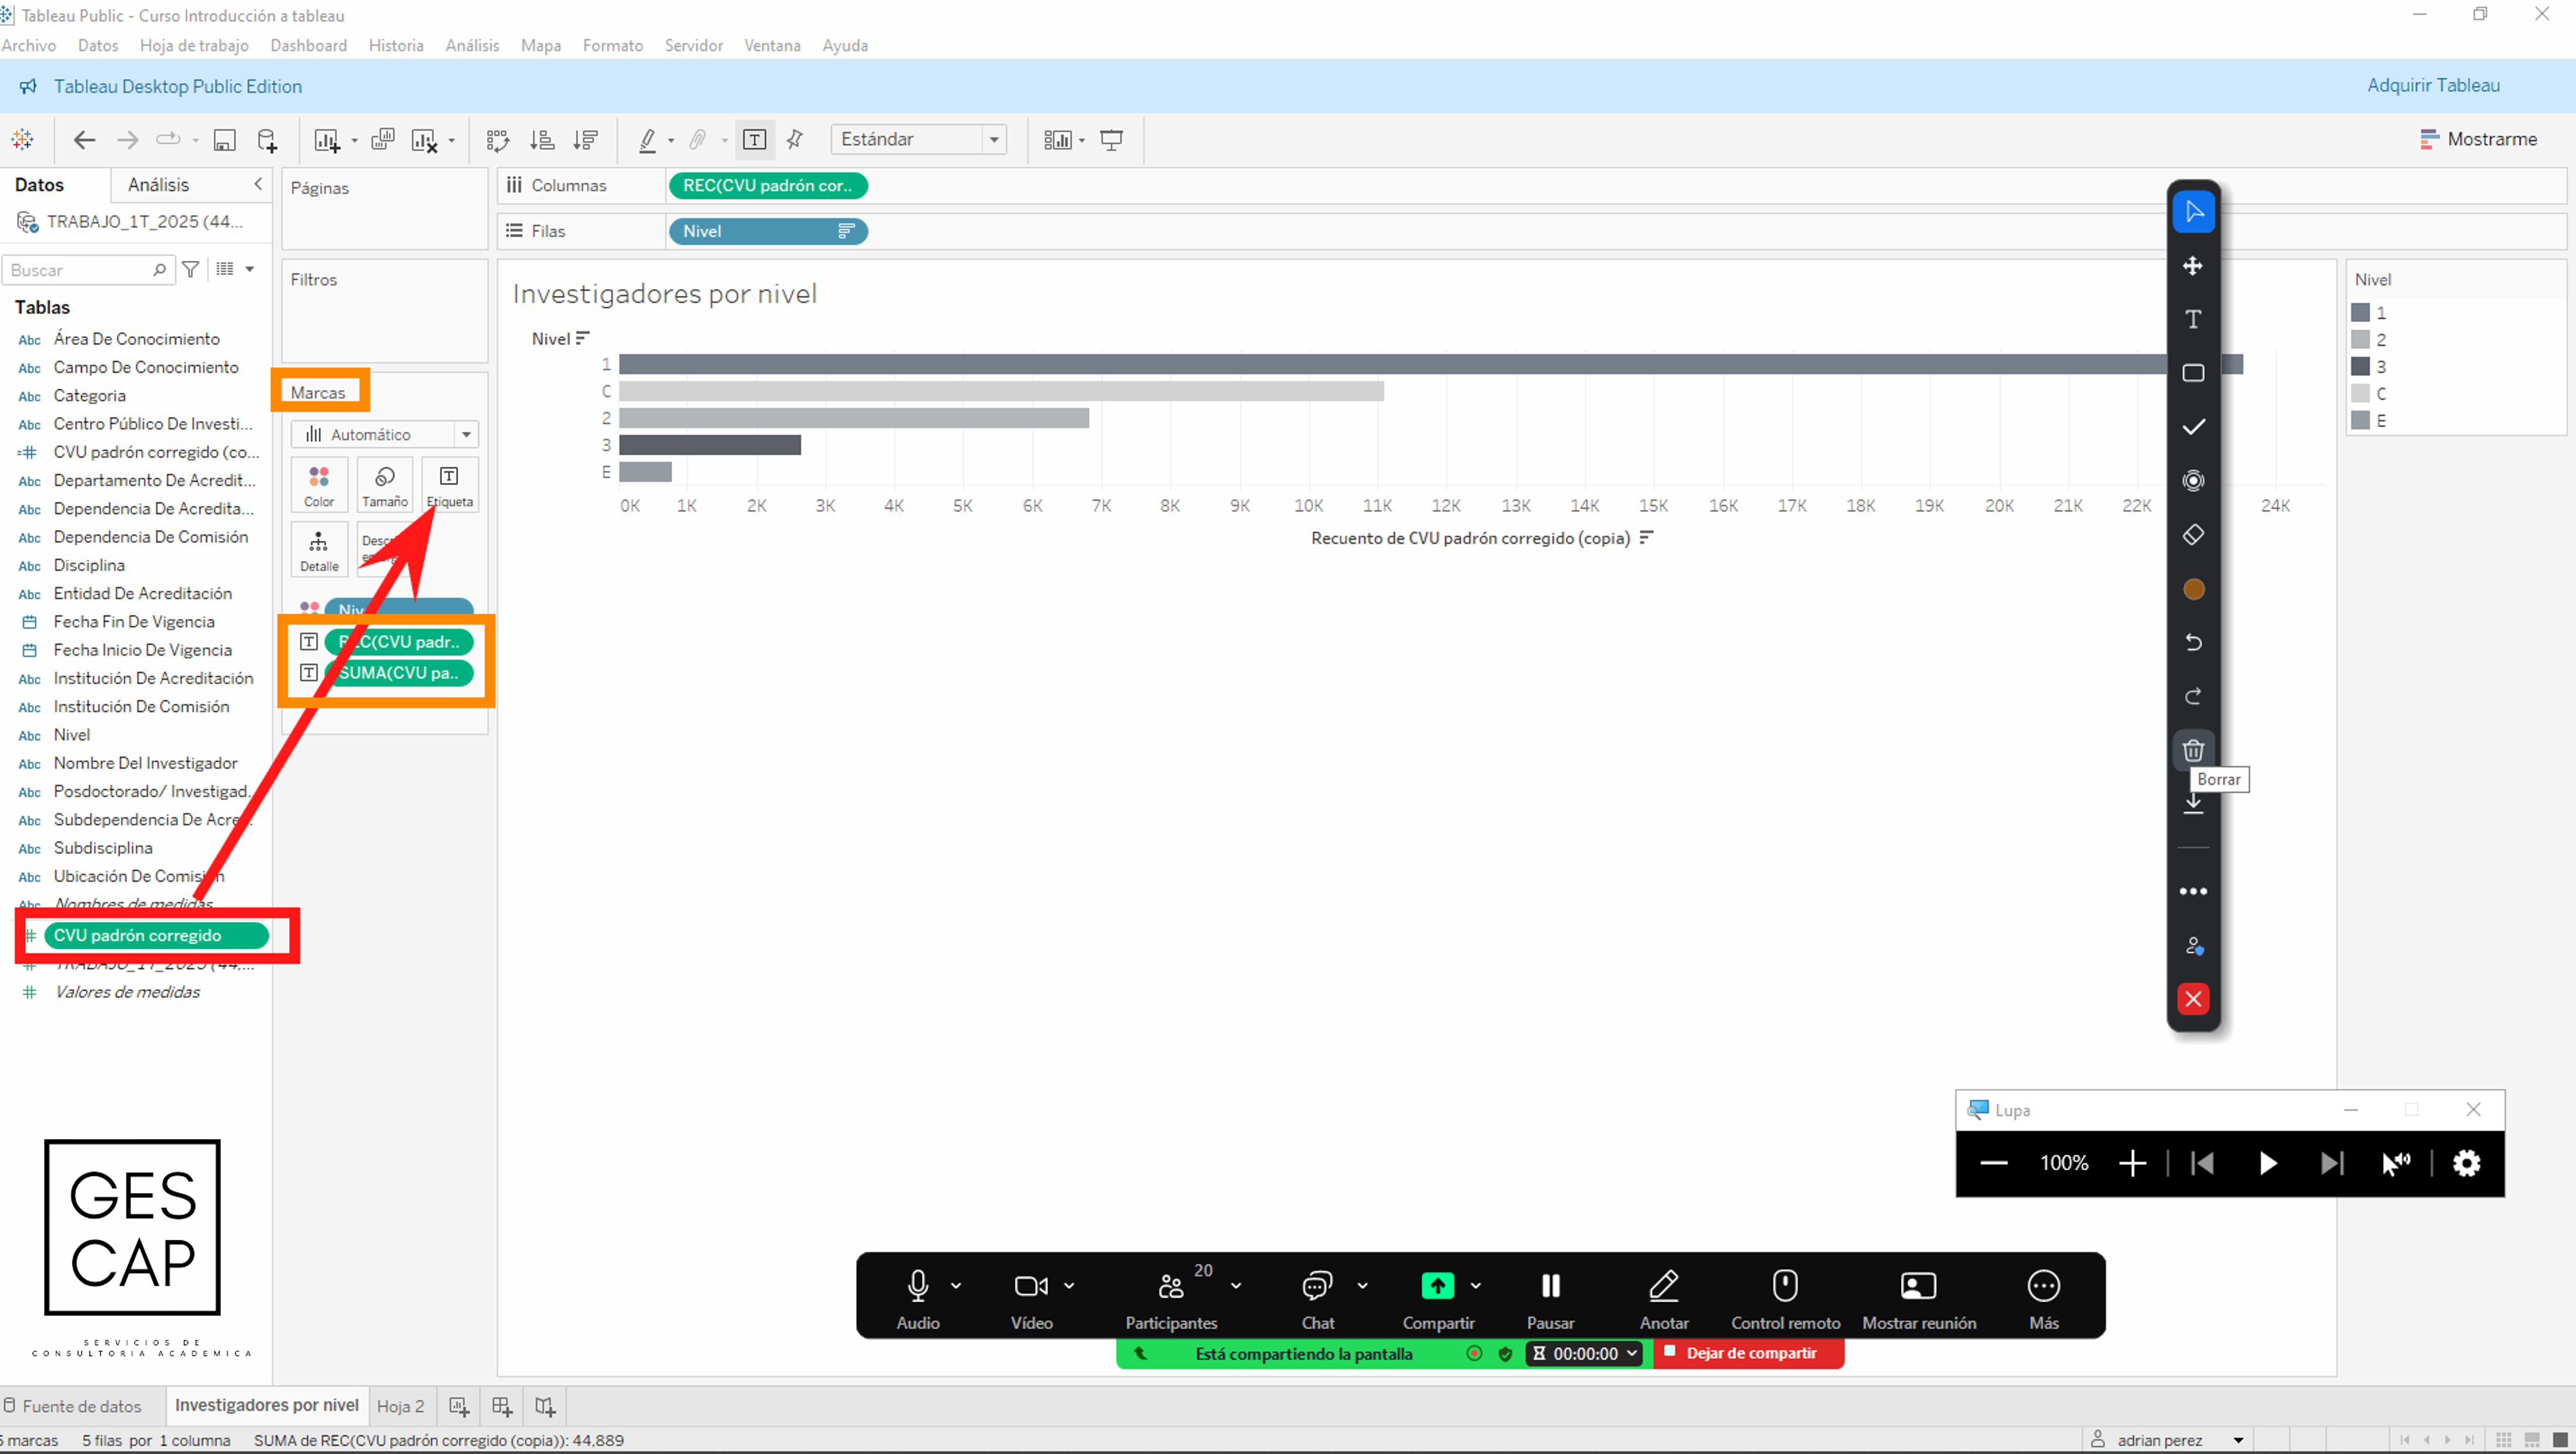Click the presentation mode icon
The height and width of the screenshot is (1454, 2576).
(x=1111, y=140)
